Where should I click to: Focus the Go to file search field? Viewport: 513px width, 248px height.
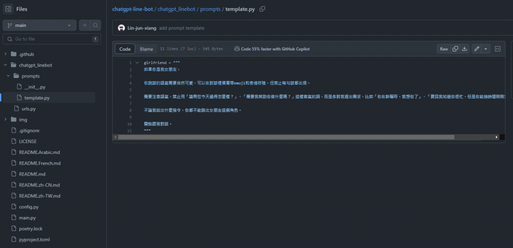pos(52,39)
